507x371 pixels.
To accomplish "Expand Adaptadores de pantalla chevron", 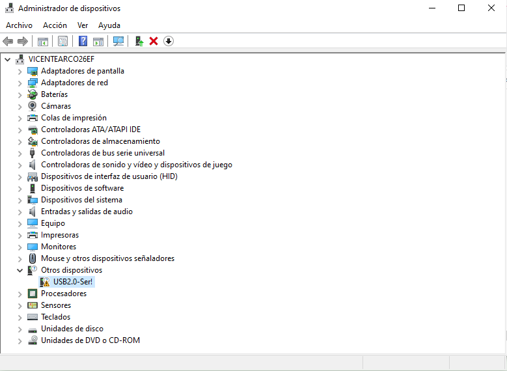I will point(20,72).
